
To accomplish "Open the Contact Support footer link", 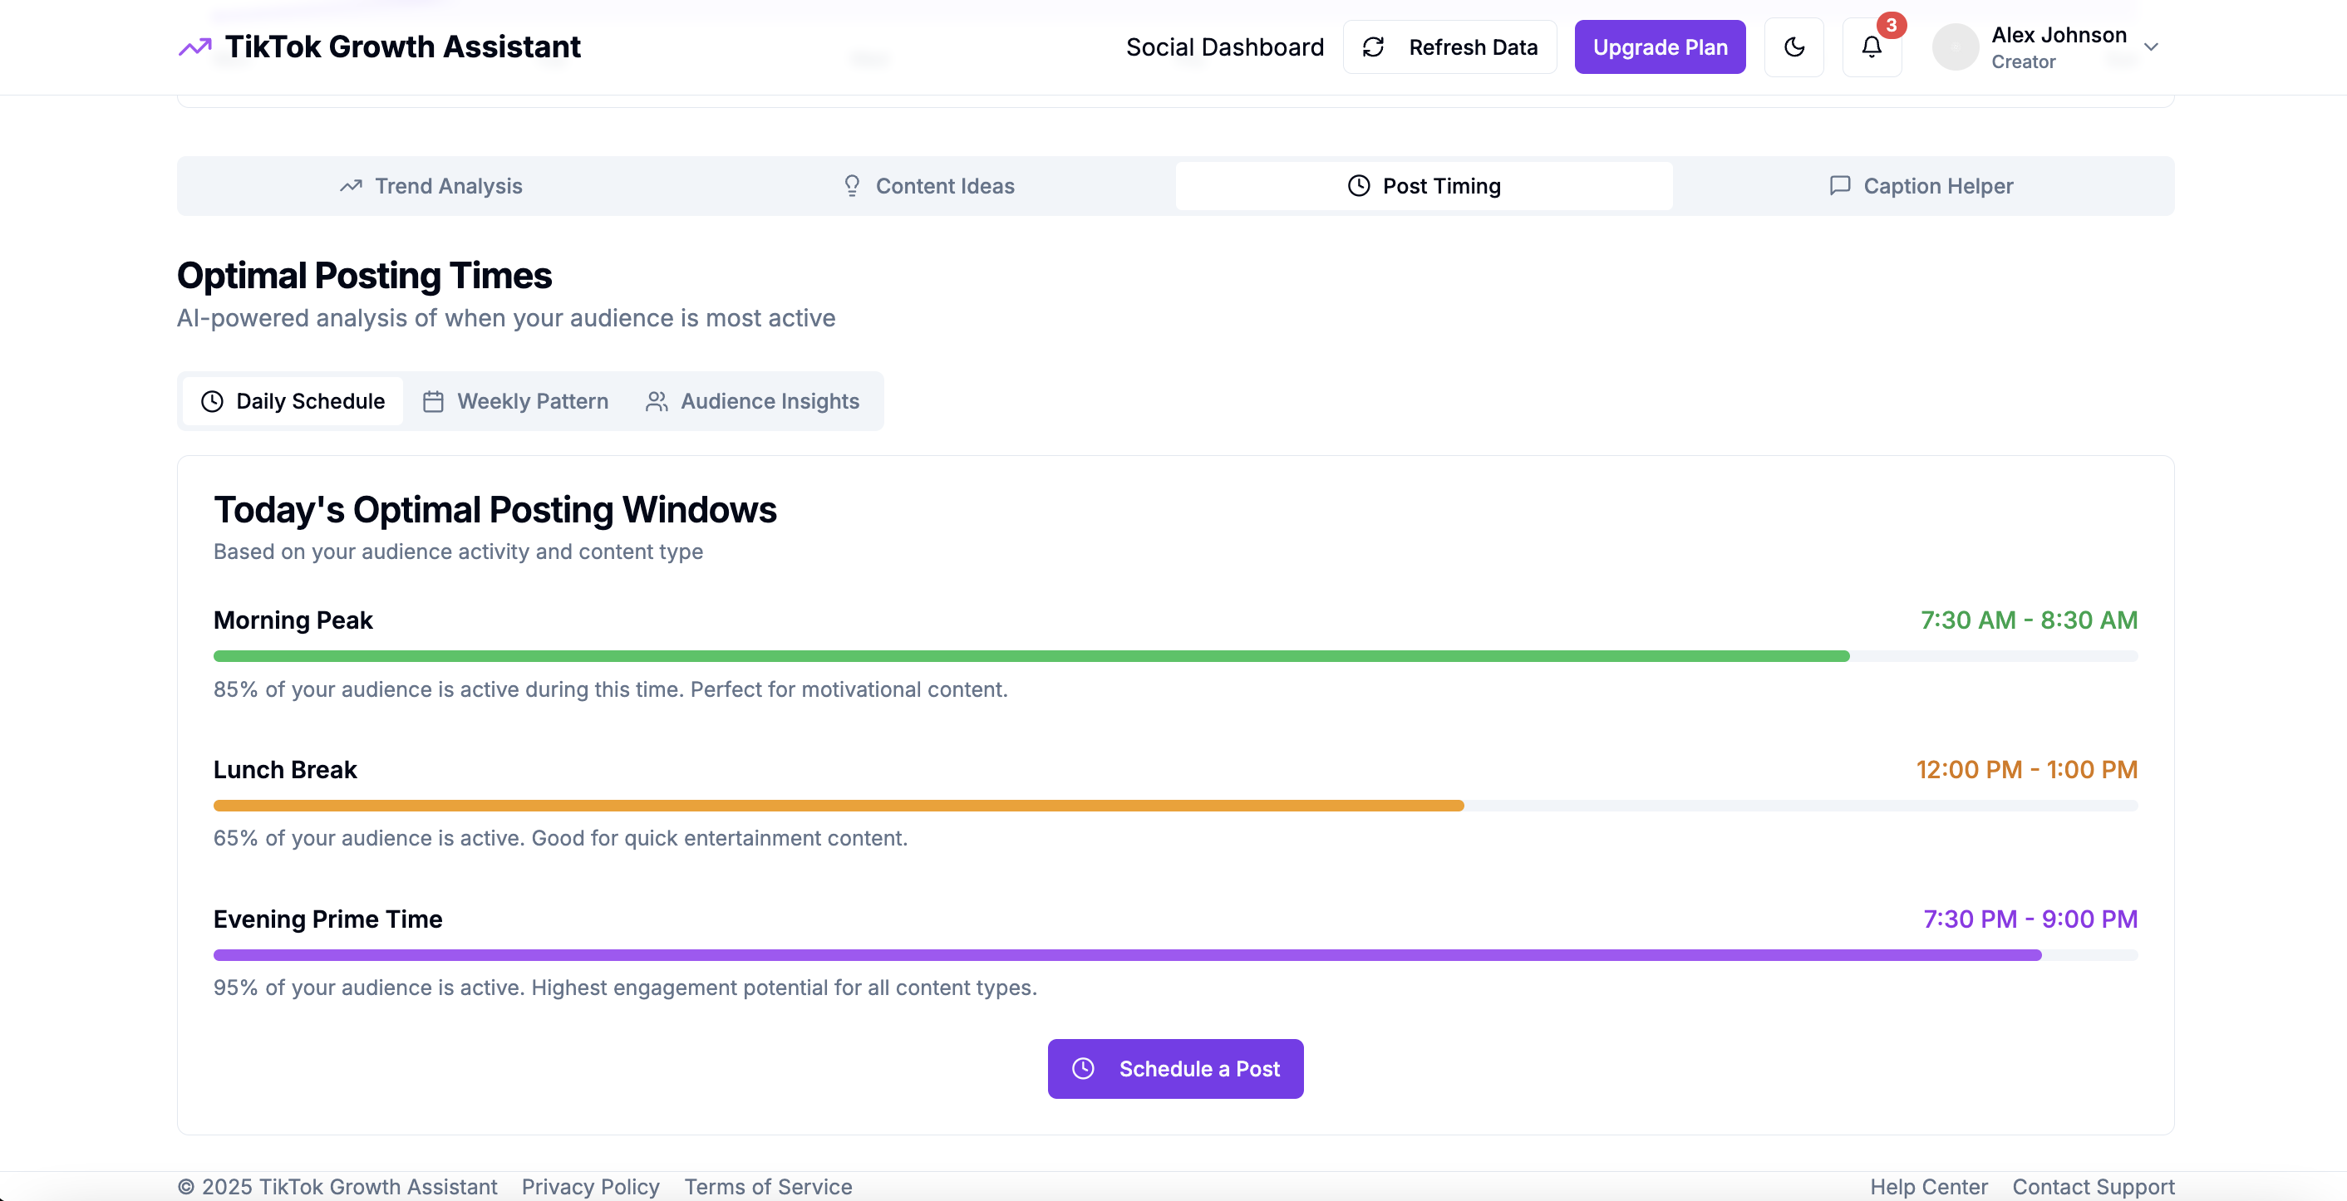I will (x=2093, y=1186).
